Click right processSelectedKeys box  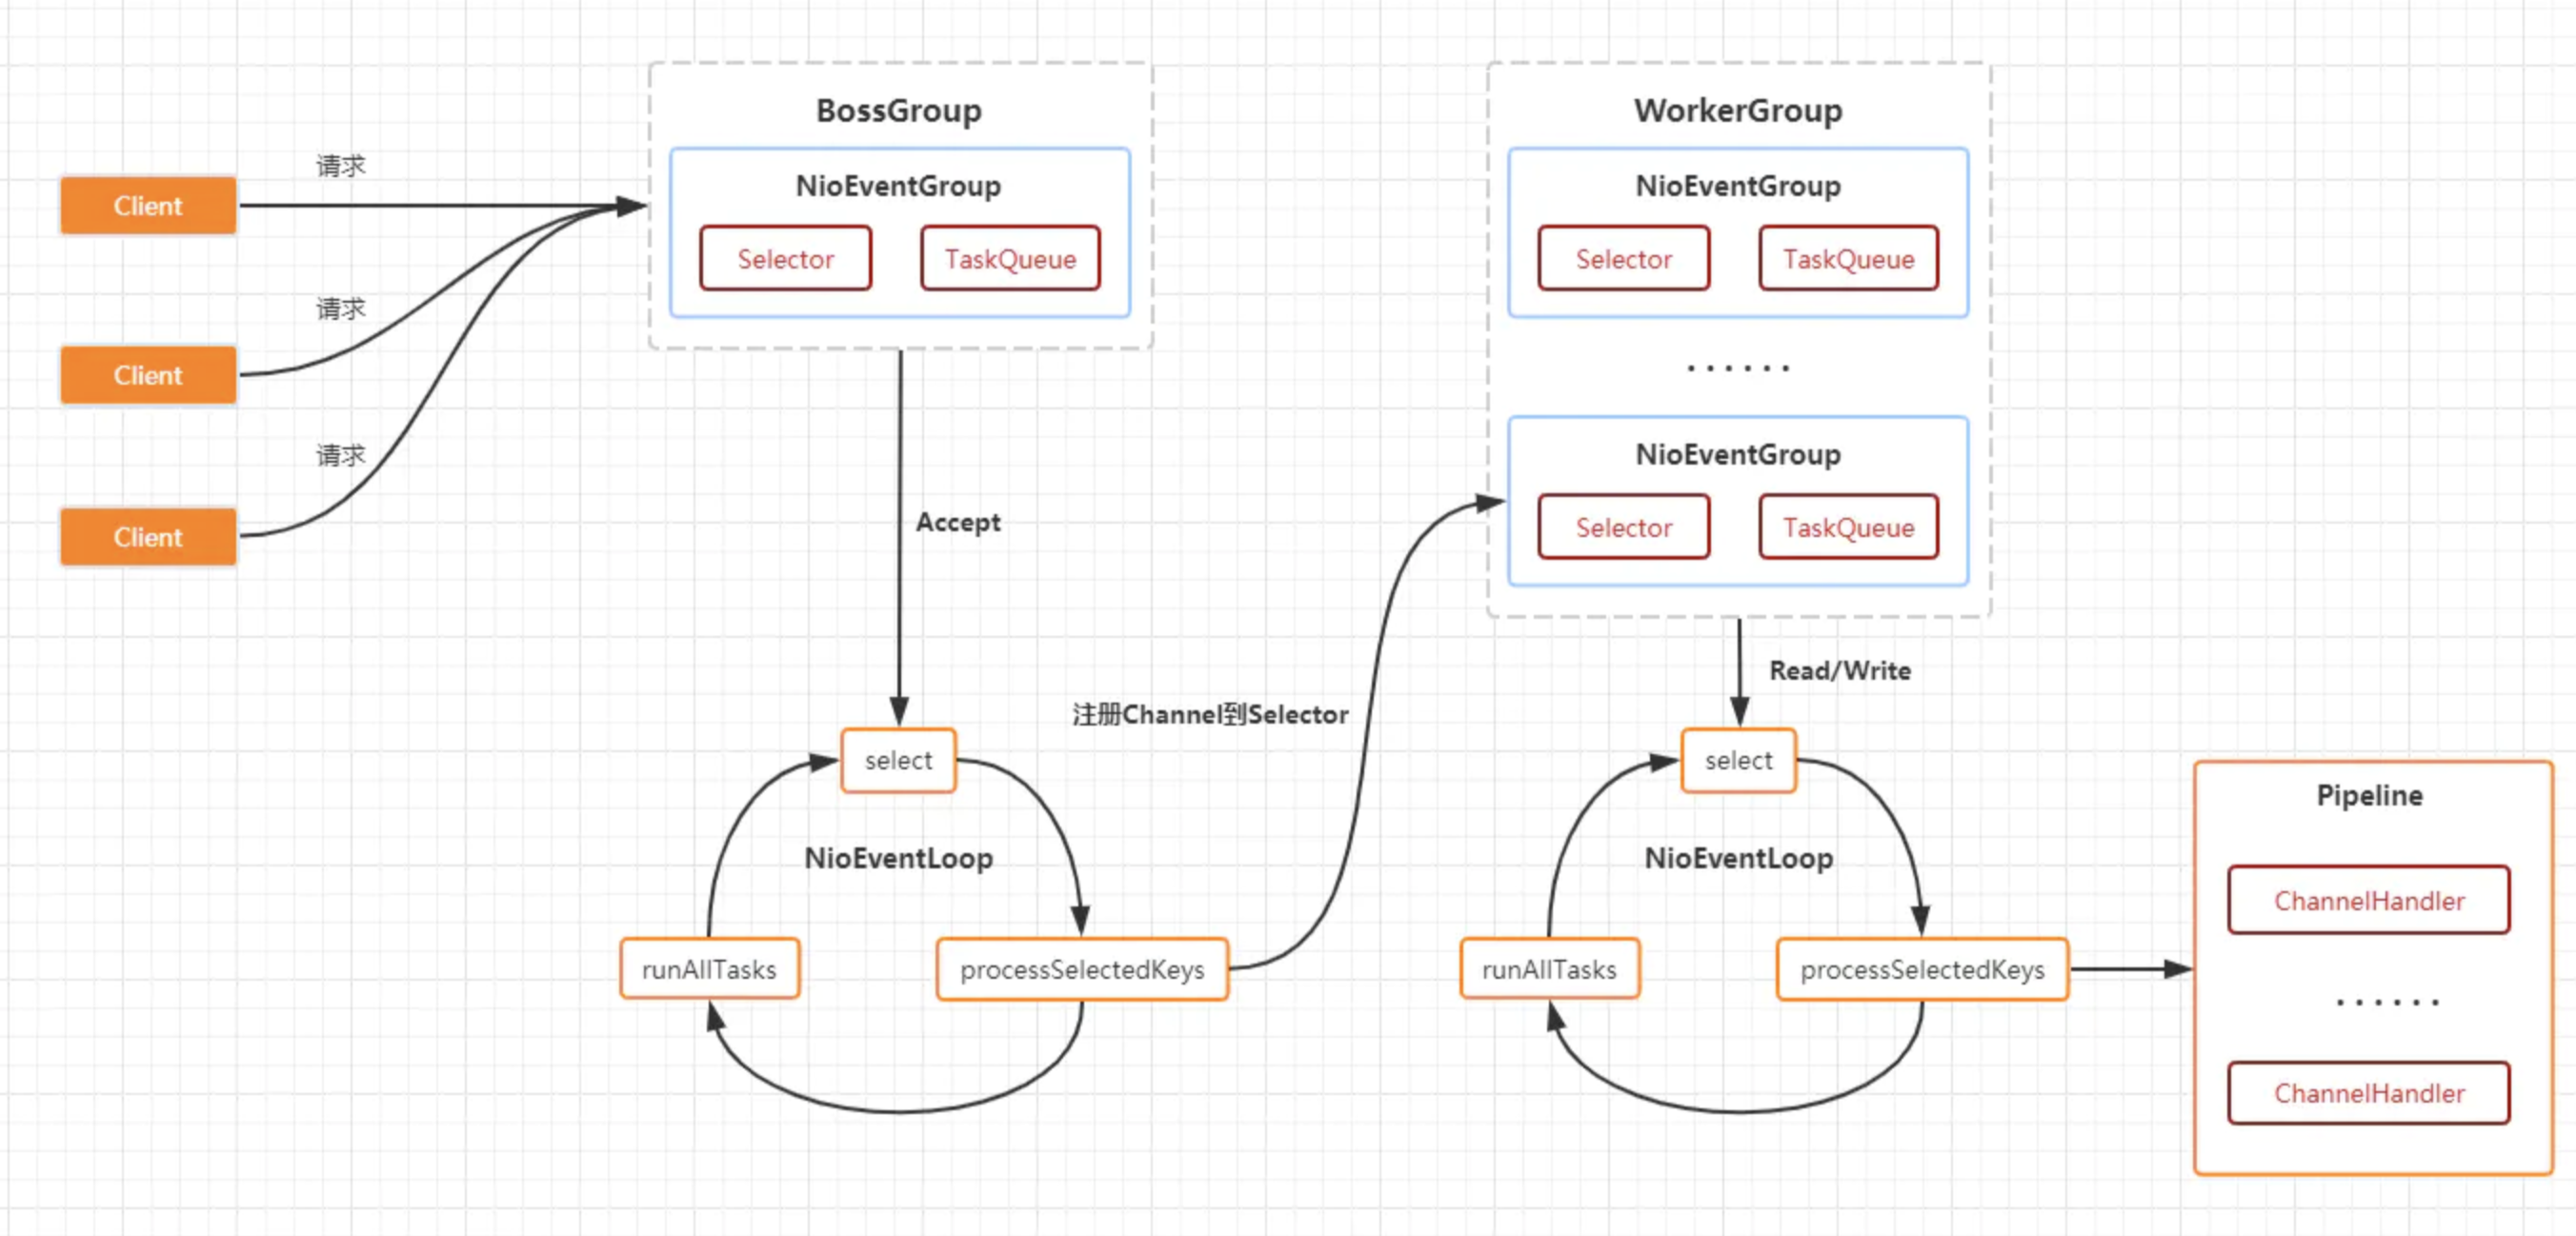(x=1922, y=969)
